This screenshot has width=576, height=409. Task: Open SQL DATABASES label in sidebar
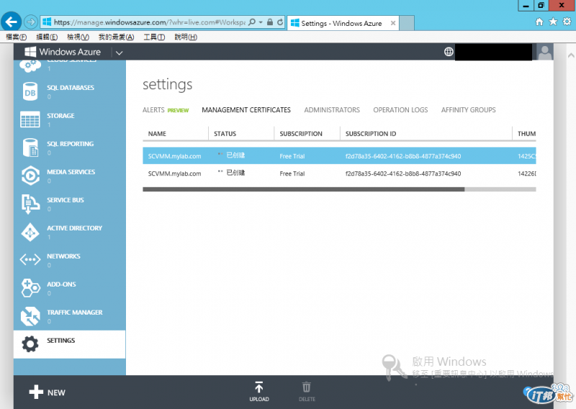click(x=70, y=87)
